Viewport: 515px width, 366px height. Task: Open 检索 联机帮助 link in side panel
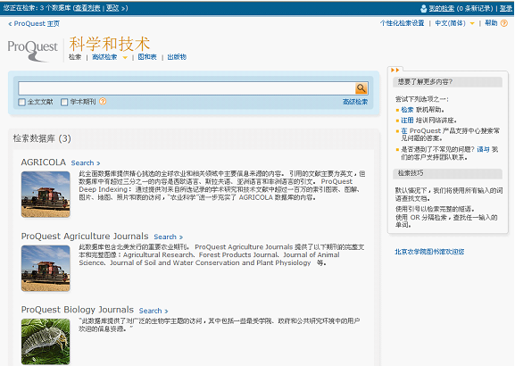[407, 110]
